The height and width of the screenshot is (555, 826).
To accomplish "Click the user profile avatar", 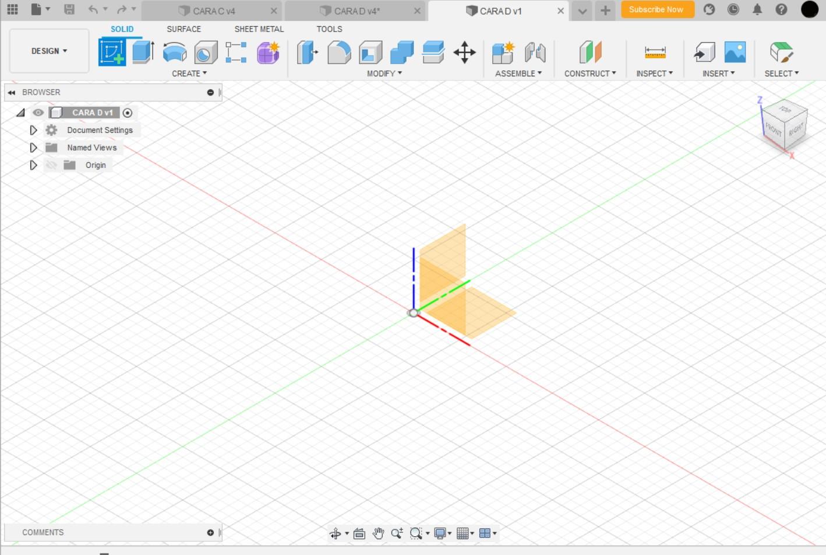I will (810, 9).
